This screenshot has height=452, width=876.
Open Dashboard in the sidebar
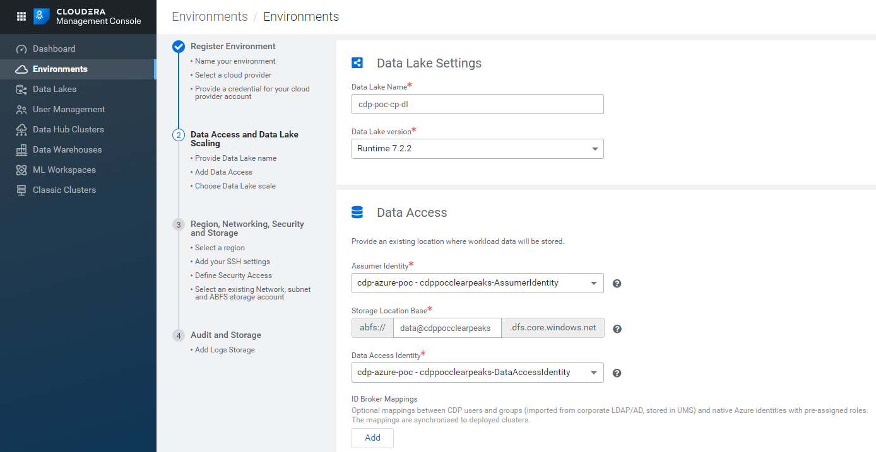pos(78,49)
